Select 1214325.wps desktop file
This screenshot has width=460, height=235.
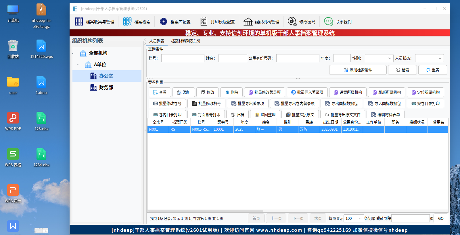click(41, 49)
